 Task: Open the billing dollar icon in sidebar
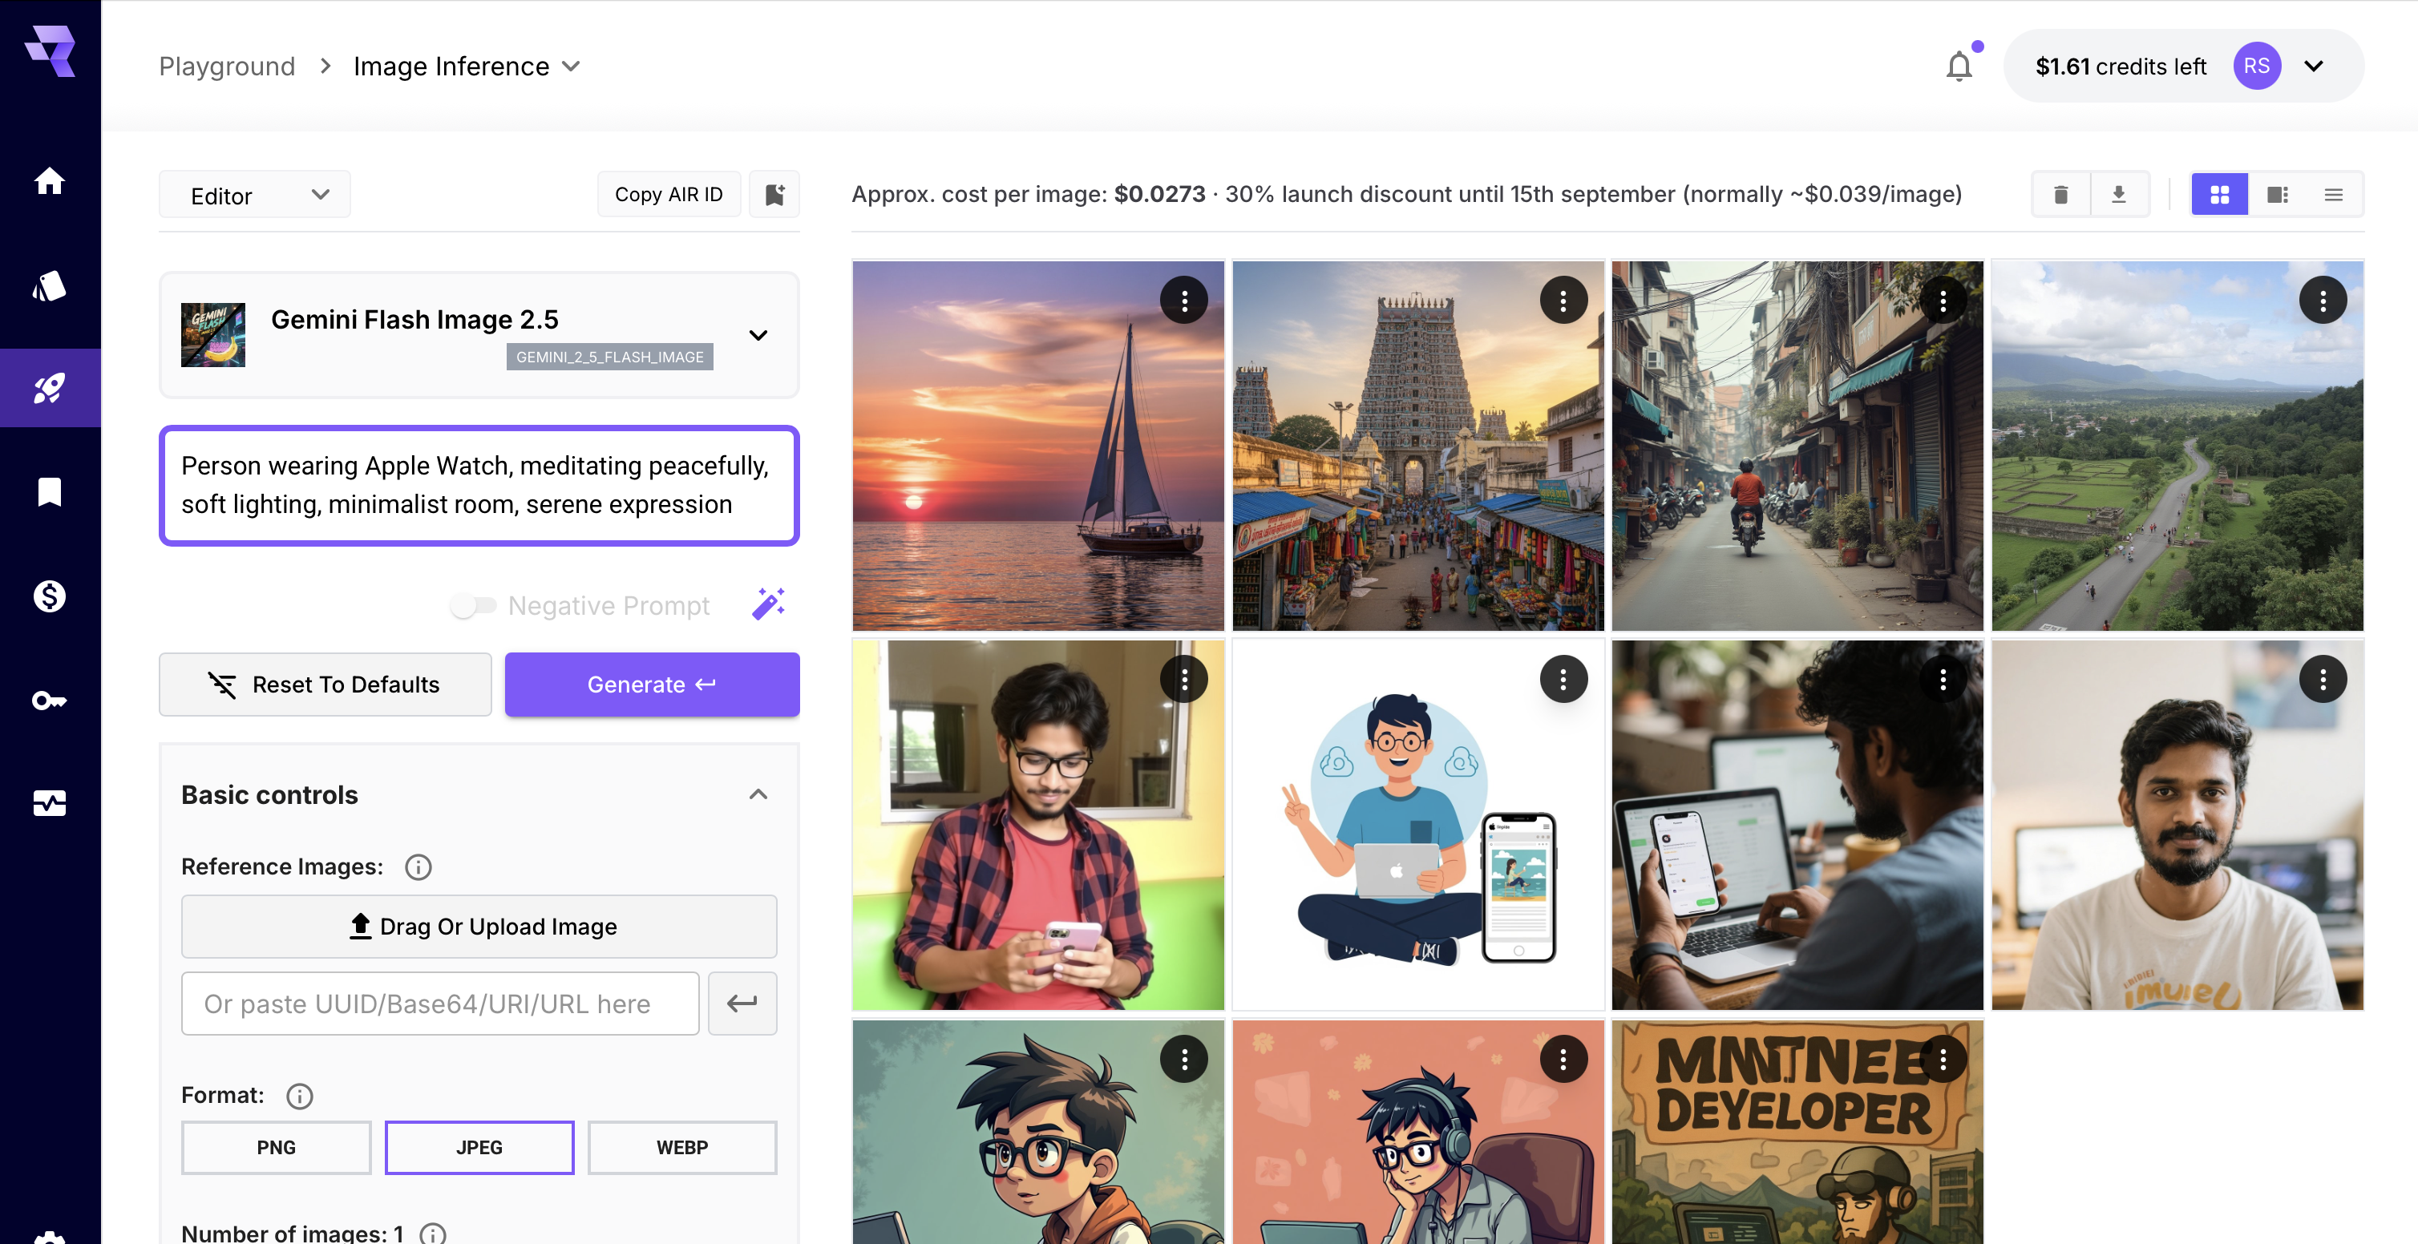pyautogui.click(x=50, y=596)
